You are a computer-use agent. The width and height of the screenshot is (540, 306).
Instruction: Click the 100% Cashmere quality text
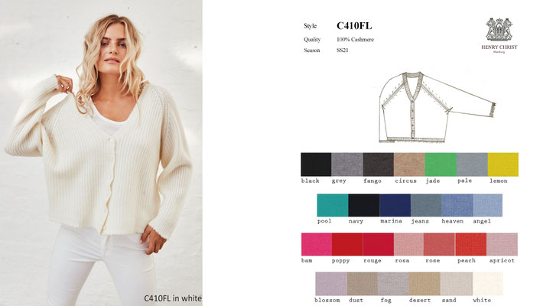(x=355, y=40)
